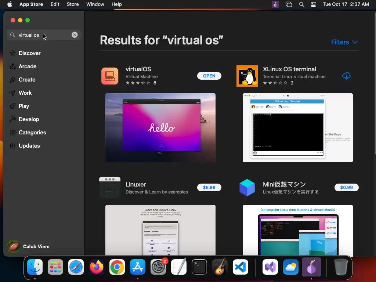The width and height of the screenshot is (376, 282).
Task: Open the App Store menu
Action: click(31, 4)
